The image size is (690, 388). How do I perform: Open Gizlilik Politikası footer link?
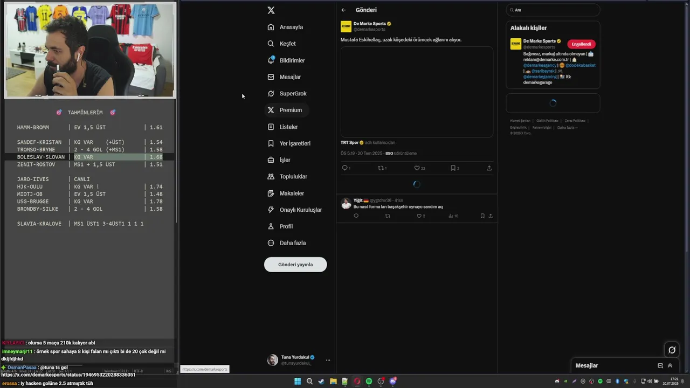point(547,121)
